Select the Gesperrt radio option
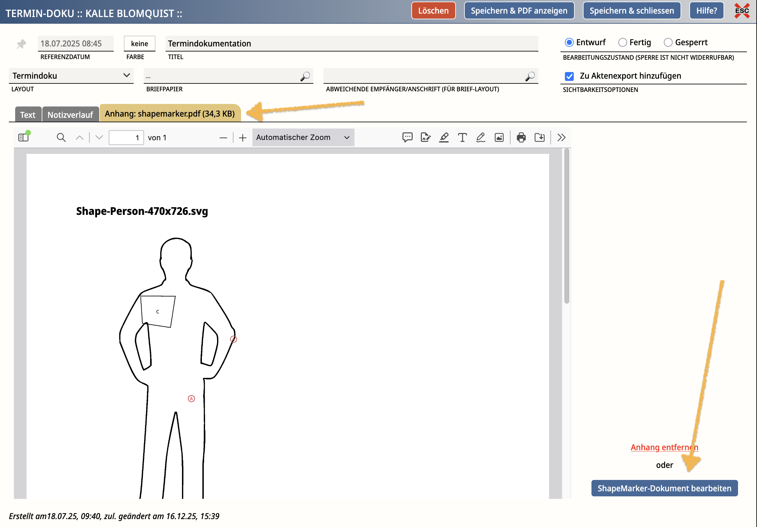Image resolution: width=757 pixels, height=527 pixels. click(668, 43)
